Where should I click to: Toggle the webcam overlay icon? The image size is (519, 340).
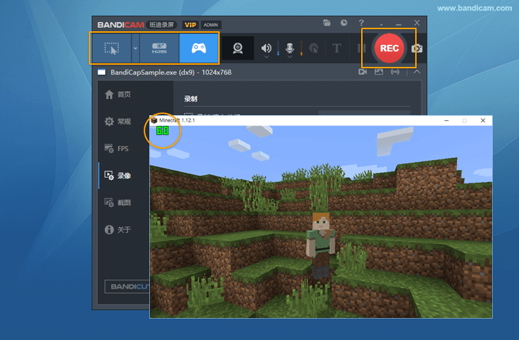coord(237,48)
